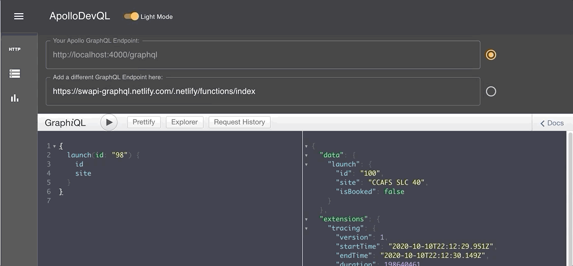
Task: Open the Explorer panel
Action: point(185,122)
